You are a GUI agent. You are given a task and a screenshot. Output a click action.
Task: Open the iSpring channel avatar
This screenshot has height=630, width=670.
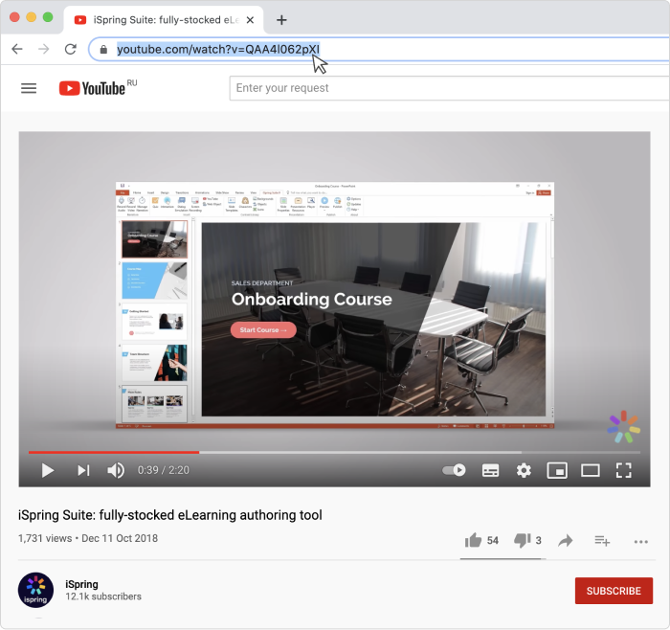pos(35,590)
